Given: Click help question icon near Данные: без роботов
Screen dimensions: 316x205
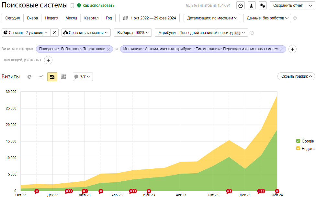Looking at the screenshot, I should tap(295, 18).
